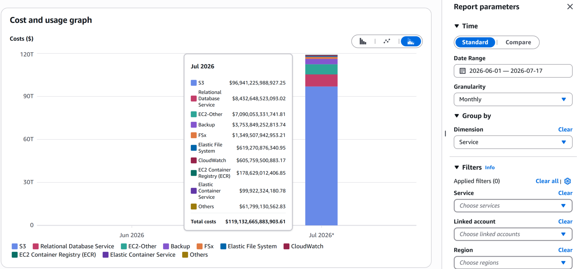Toggle EC2 Container Registry (ECR) legend entry
This screenshot has width=577, height=269.
pos(54,255)
